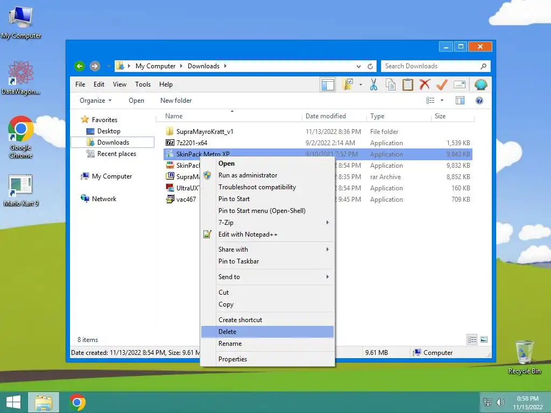Expand the chevron after Downloads breadcrumb
This screenshot has height=413, width=551.
pyautogui.click(x=225, y=66)
